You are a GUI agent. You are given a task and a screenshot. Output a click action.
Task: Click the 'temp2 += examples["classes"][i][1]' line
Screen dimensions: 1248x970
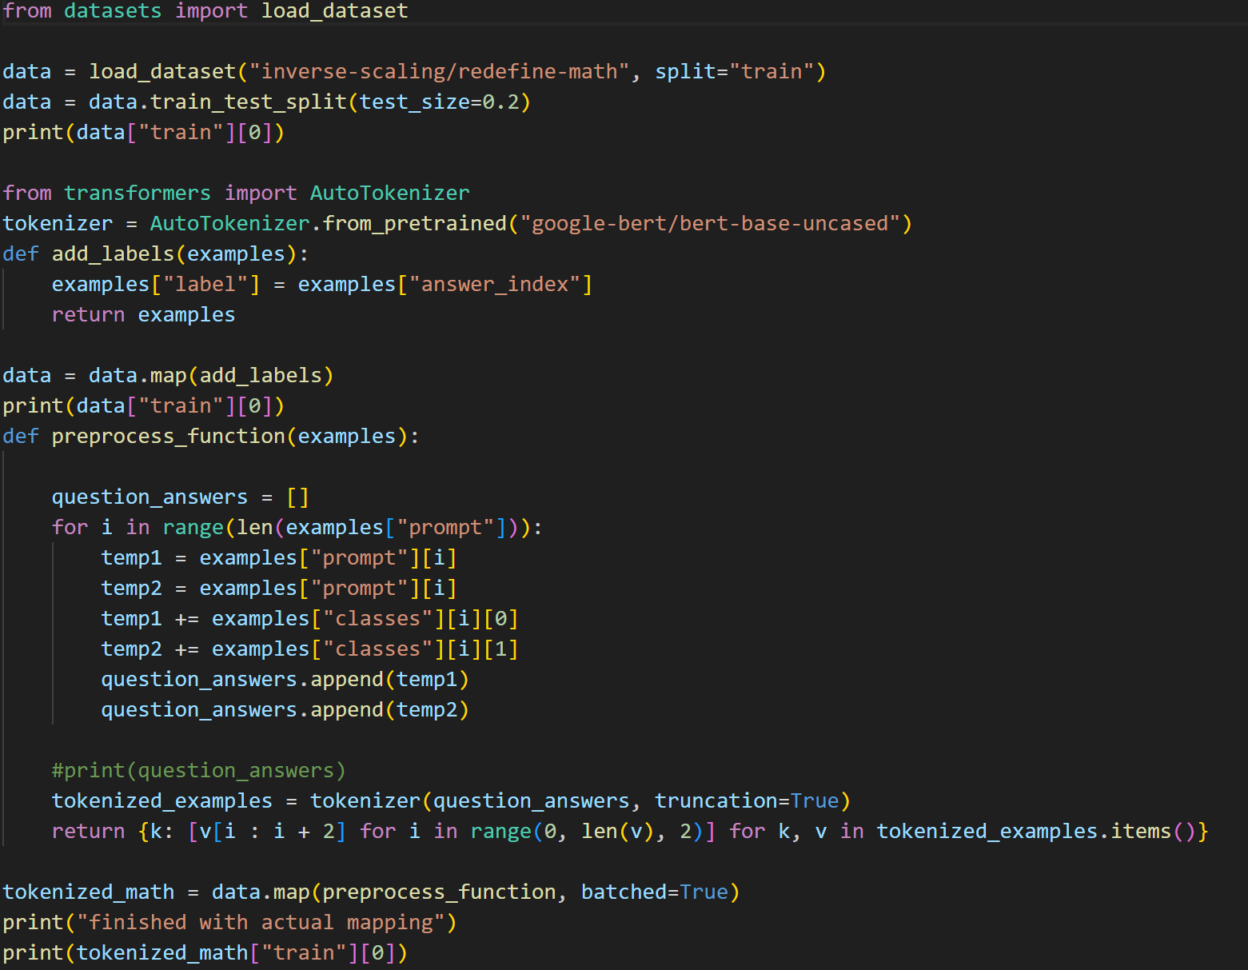309,649
